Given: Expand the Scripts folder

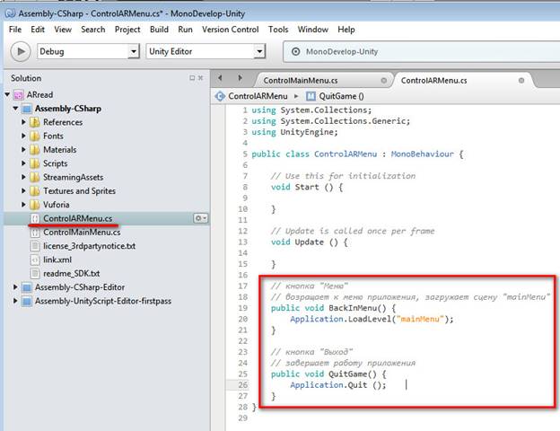Looking at the screenshot, I should coord(23,163).
